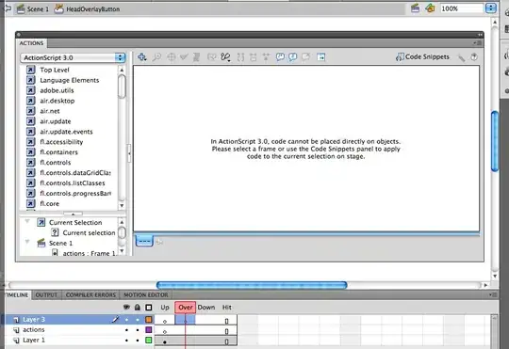
Task: Click the Script Assist wand icon
Action: click(x=461, y=57)
